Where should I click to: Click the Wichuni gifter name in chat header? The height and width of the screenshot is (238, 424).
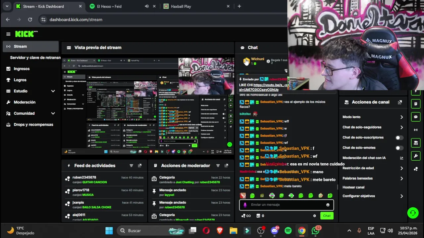(x=257, y=59)
